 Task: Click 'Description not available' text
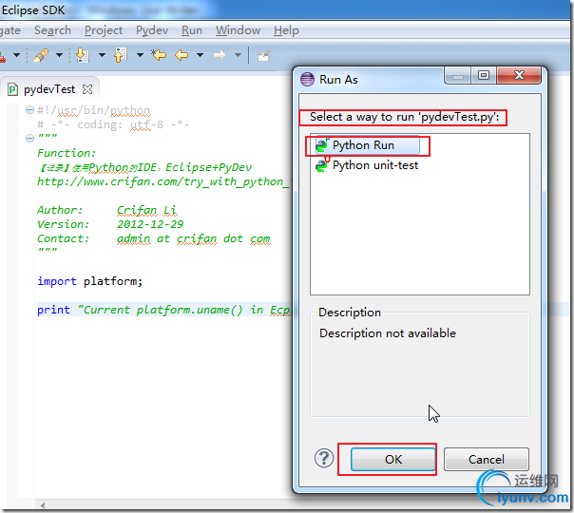[388, 333]
